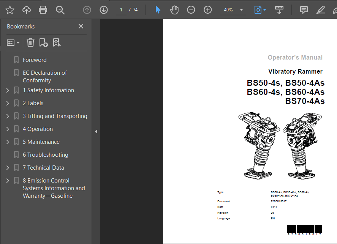Go to 3 Lifting and Transporting section
The height and width of the screenshot is (244, 337).
[55, 116]
